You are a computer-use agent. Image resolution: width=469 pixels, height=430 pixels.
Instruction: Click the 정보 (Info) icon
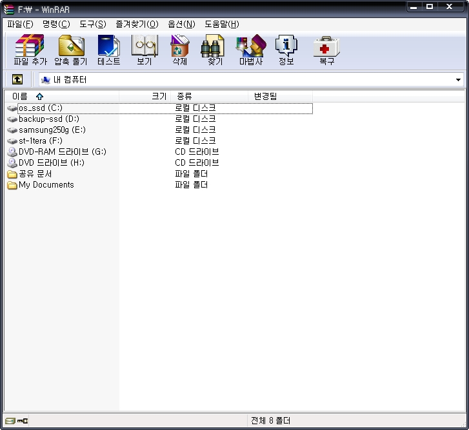[286, 45]
